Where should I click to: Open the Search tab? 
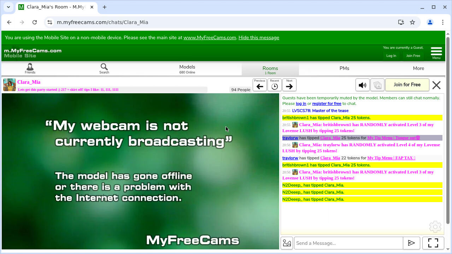[104, 69]
